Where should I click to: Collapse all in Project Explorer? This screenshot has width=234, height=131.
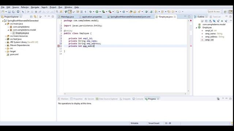(31, 17)
